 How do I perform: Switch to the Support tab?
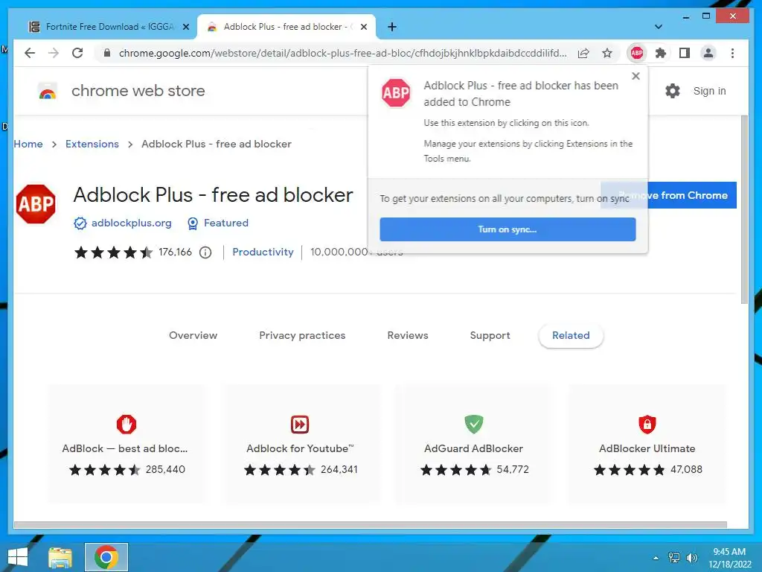click(490, 335)
